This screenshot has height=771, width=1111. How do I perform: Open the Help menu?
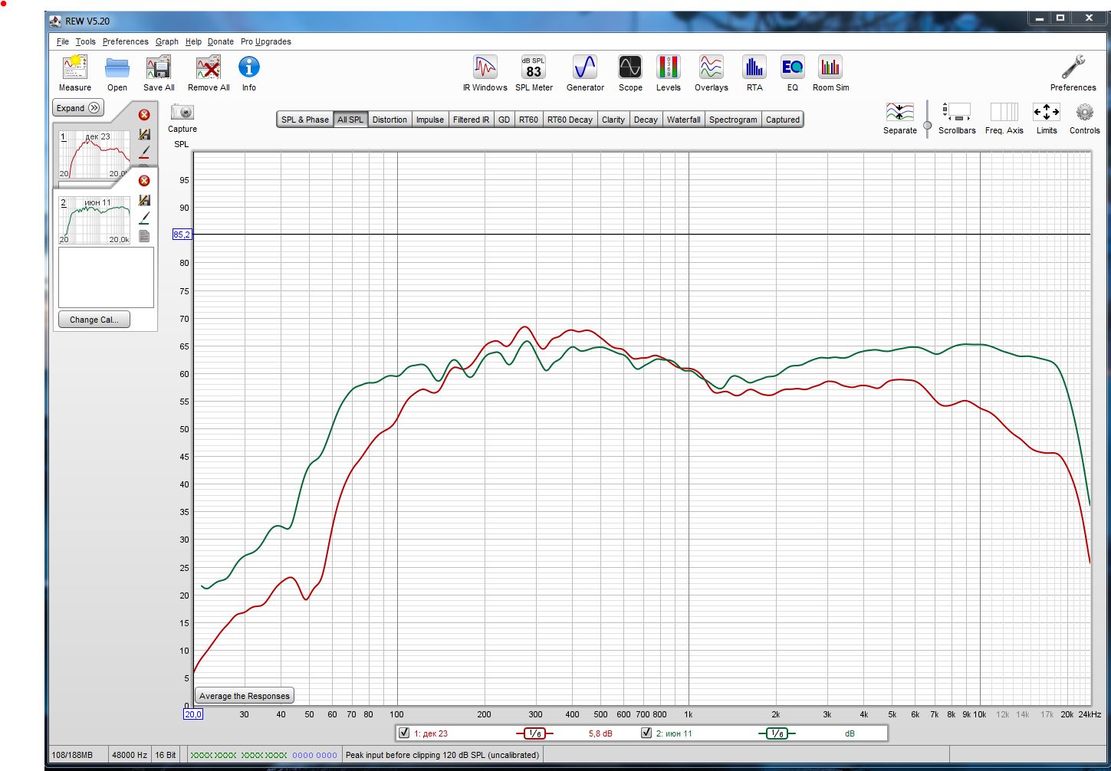click(194, 41)
